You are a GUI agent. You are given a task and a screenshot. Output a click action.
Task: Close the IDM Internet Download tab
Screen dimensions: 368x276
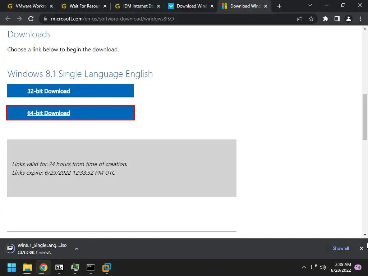click(x=158, y=6)
